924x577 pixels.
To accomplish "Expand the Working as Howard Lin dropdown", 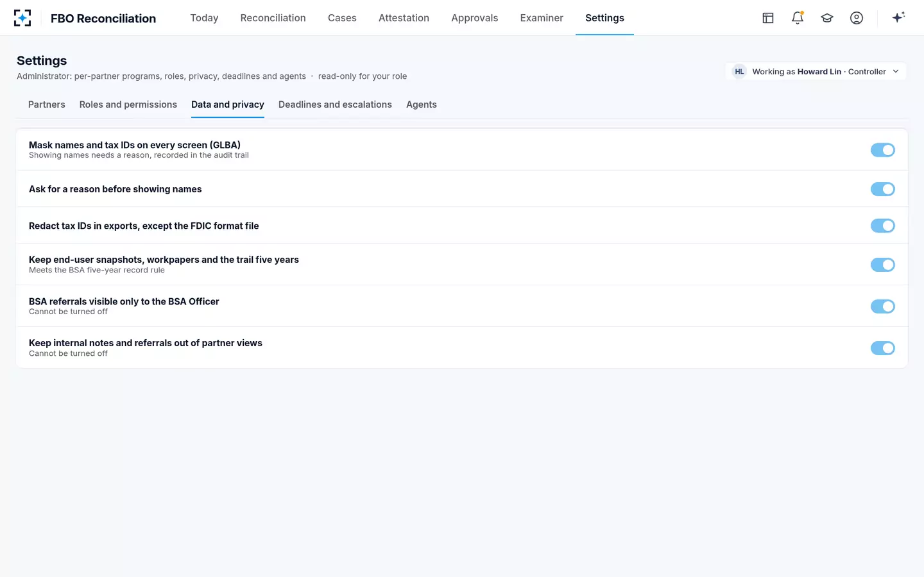I will pyautogui.click(x=816, y=72).
